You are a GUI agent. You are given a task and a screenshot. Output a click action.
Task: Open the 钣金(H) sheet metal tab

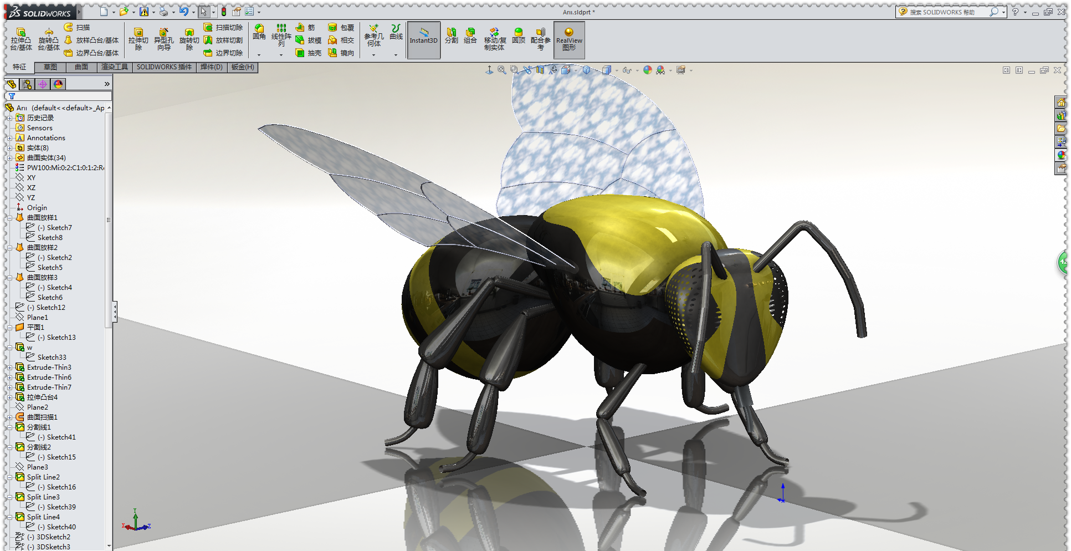pyautogui.click(x=243, y=67)
